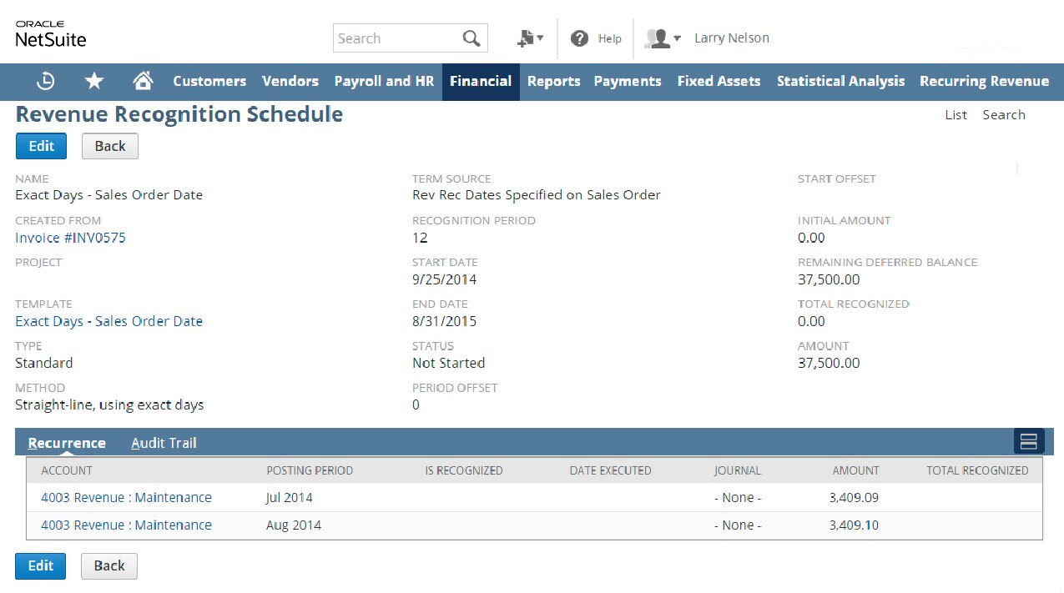Open 4003 Revenue : Maintenance account for Jul 2014
The width and height of the screenshot is (1064, 593).
tap(125, 496)
